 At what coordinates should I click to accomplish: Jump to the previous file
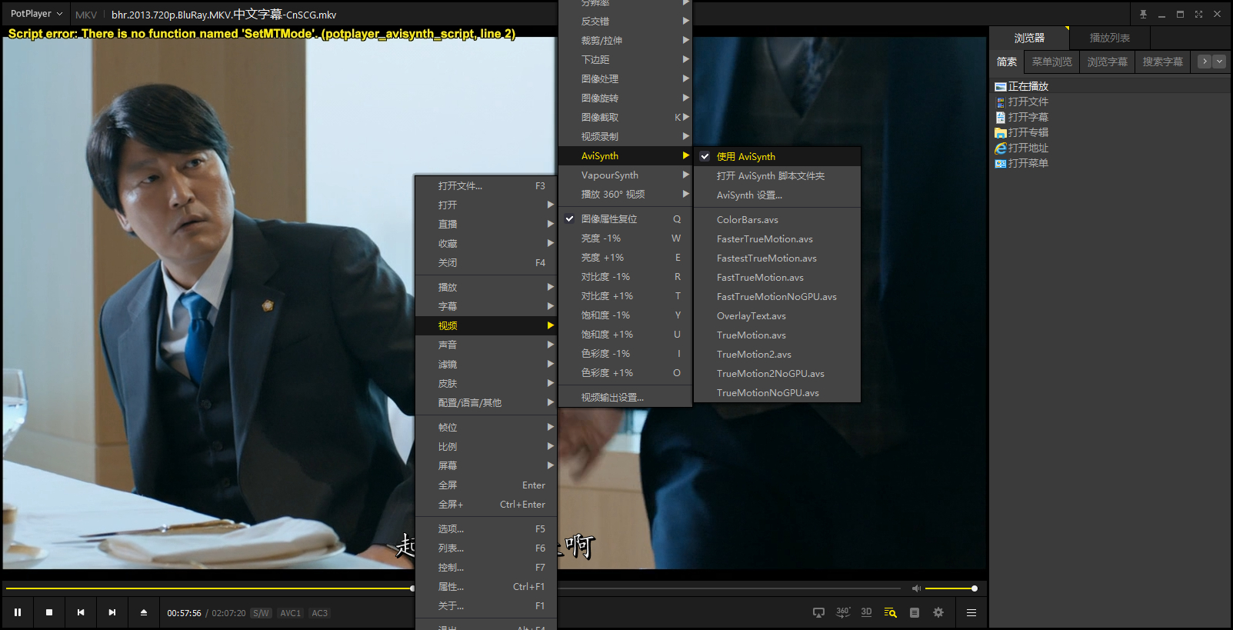(x=81, y=612)
